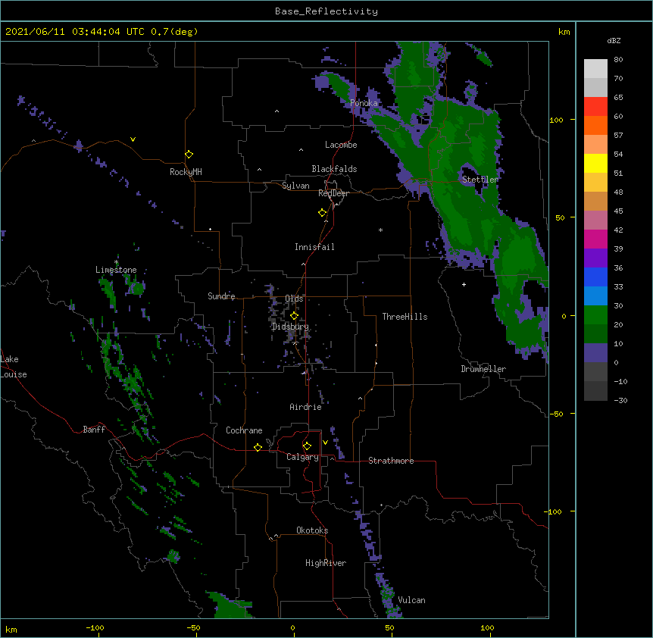Click the yellow marker between Olds and Didsbury

pos(294,316)
